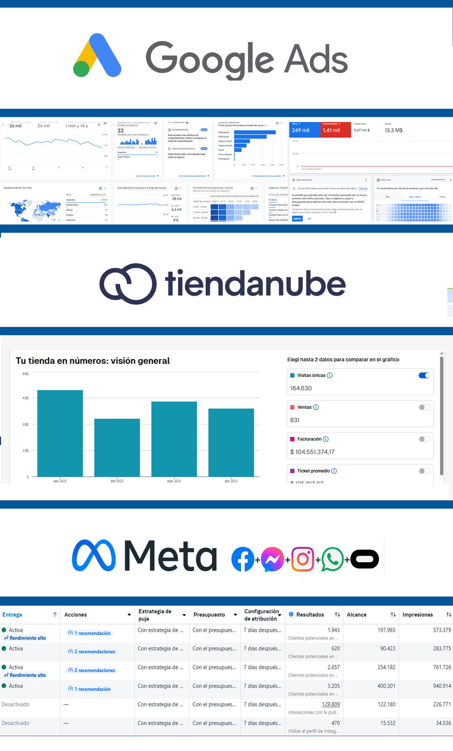Image resolution: width=453 pixels, height=751 pixels.
Task: Enable the Facturación toggle switch
Action: [424, 439]
